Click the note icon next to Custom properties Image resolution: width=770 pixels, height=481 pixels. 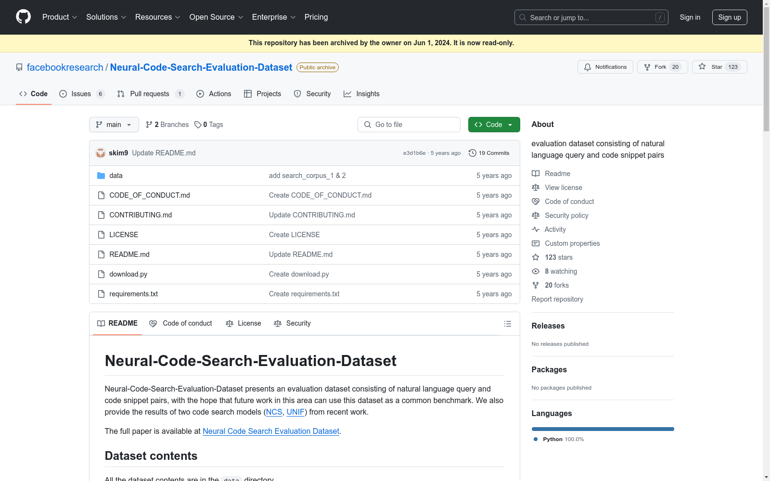[536, 243]
